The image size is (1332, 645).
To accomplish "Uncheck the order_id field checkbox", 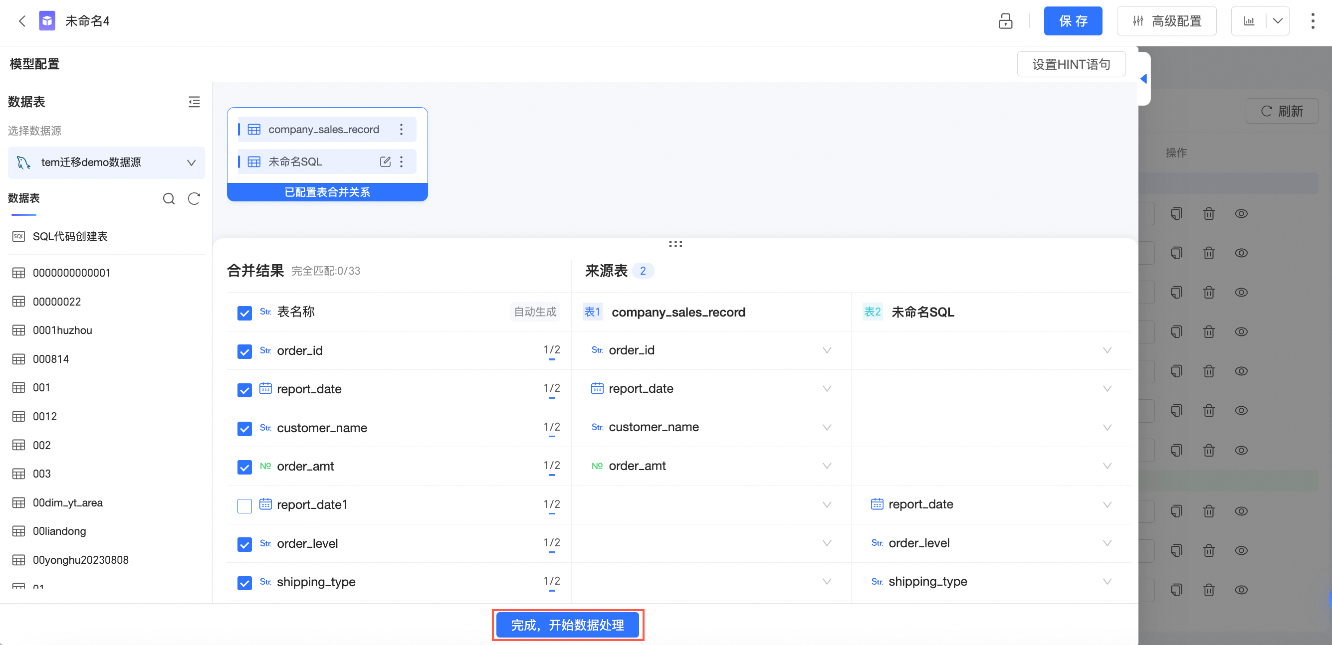I will pos(244,351).
